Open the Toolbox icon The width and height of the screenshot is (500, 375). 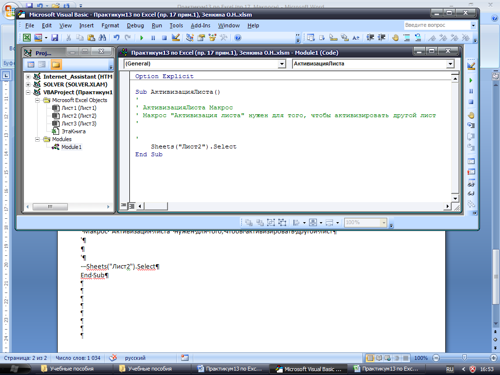coord(224,38)
